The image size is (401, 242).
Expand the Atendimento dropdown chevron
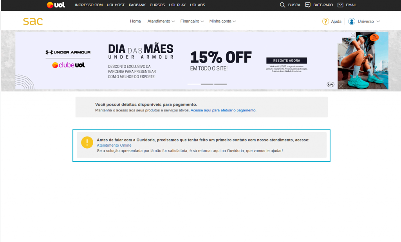173,22
